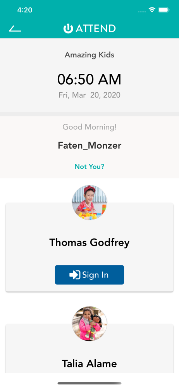
Task: Tap the Thomas Godfrey name label
Action: 89,242
